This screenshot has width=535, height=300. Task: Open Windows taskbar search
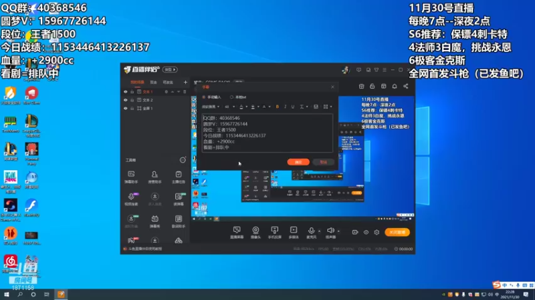pyautogui.click(x=20, y=294)
